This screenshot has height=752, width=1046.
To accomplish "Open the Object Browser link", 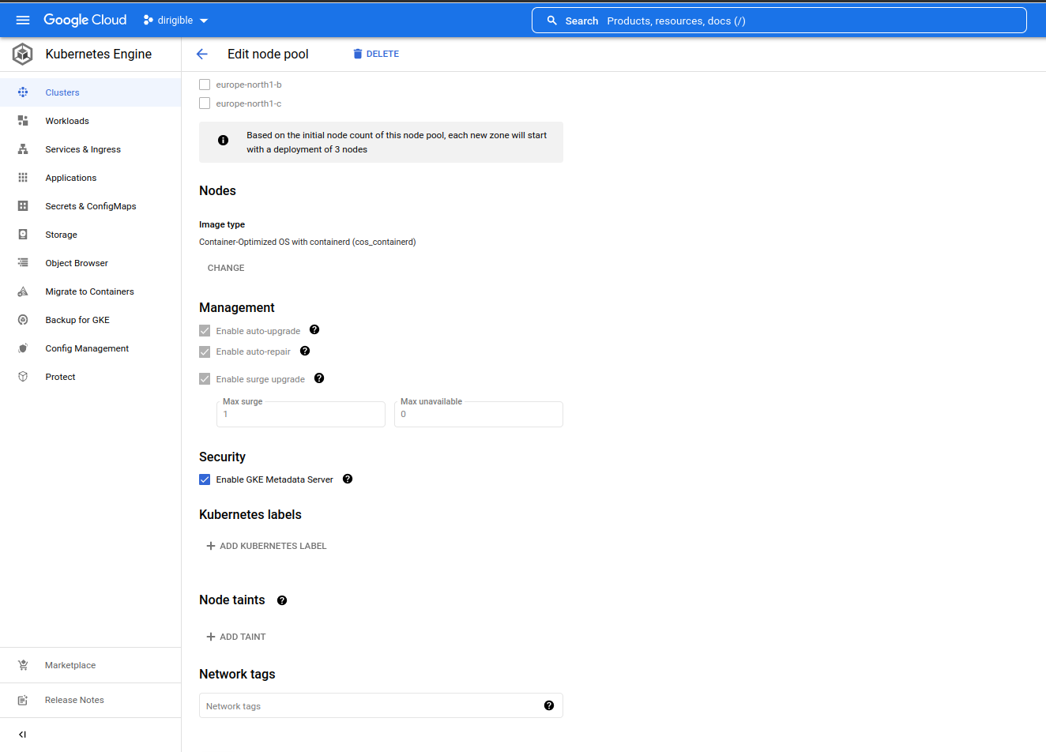I will pos(77,263).
